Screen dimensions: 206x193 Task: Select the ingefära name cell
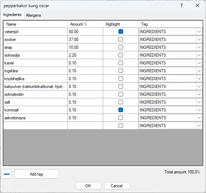tap(35, 71)
